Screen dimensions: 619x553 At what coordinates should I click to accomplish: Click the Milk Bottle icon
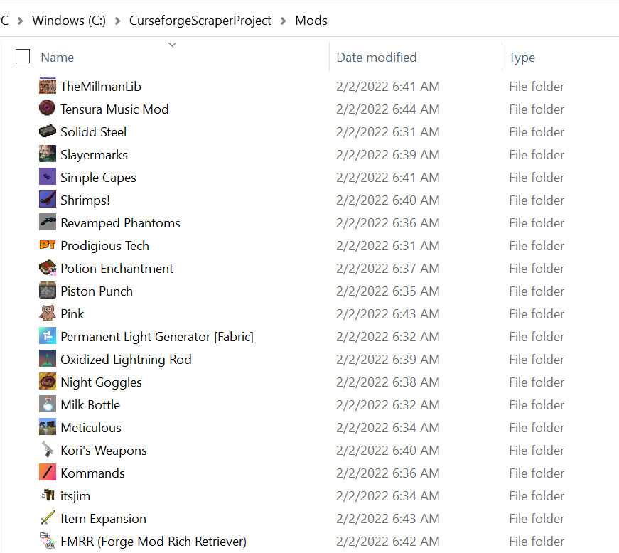[x=48, y=404]
